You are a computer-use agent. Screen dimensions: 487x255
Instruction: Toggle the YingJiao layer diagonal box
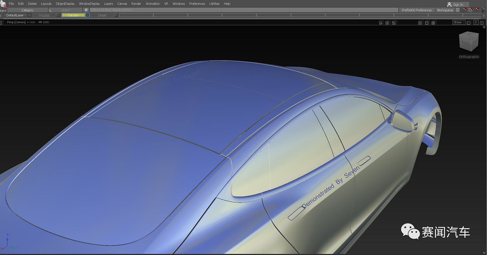coord(58,15)
